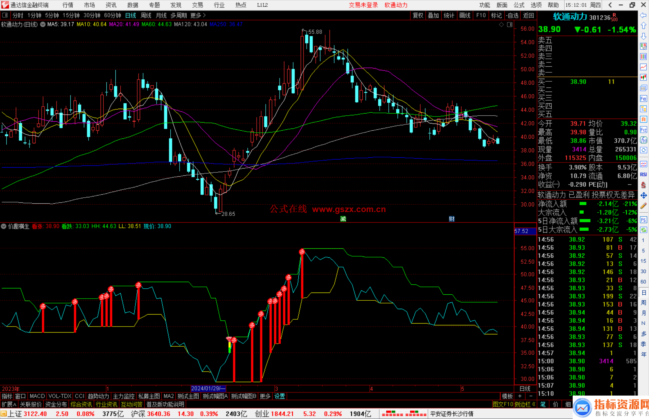The width and height of the screenshot is (649, 419).
Task: Open the 资讯 menu
Action: point(111,5)
